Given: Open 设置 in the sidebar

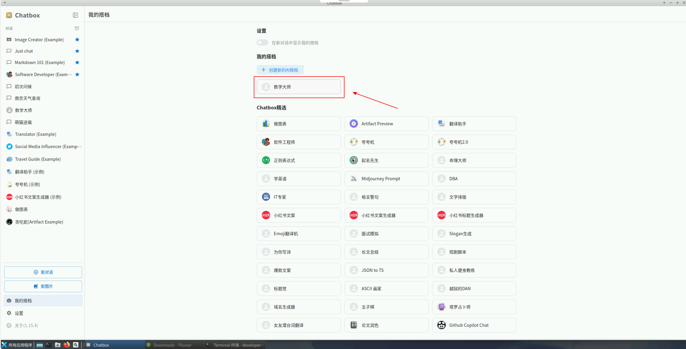Looking at the screenshot, I should [19, 313].
